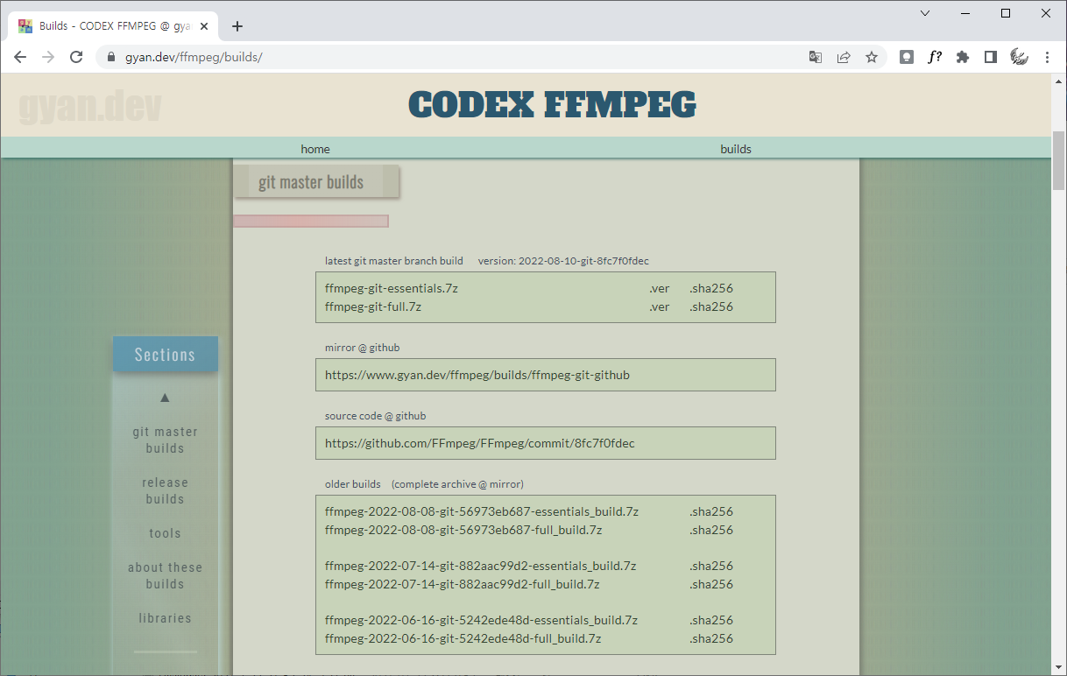This screenshot has height=676, width=1067.
Task: Open tab search chevron
Action: tap(925, 13)
